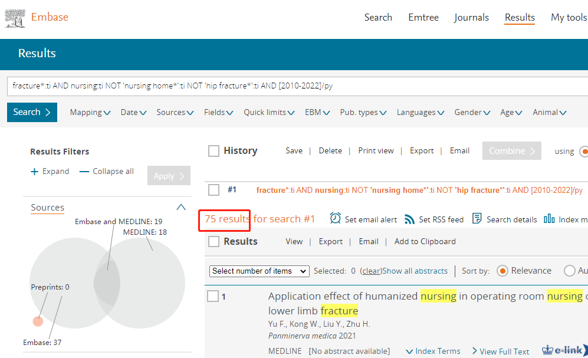This screenshot has height=358, width=588.
Task: Click Export in the Results bar
Action: (330, 241)
